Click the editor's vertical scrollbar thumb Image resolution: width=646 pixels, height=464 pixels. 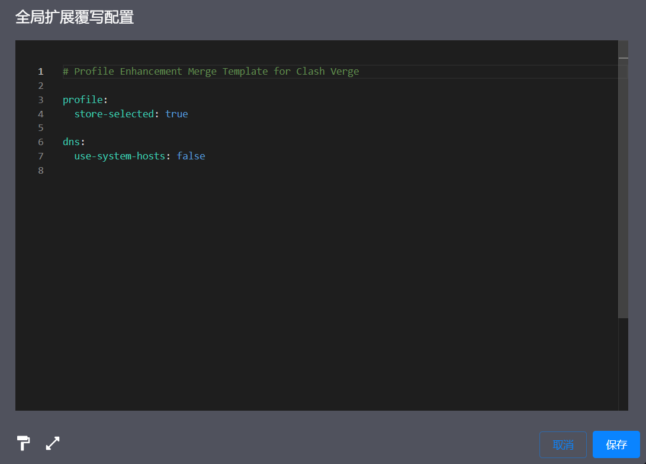(x=623, y=178)
